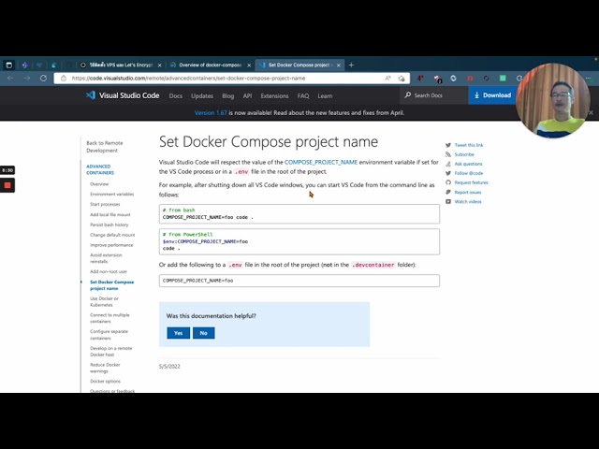This screenshot has height=449, width=599.
Task: Open Develop on a remote Docker host
Action: coord(110,352)
